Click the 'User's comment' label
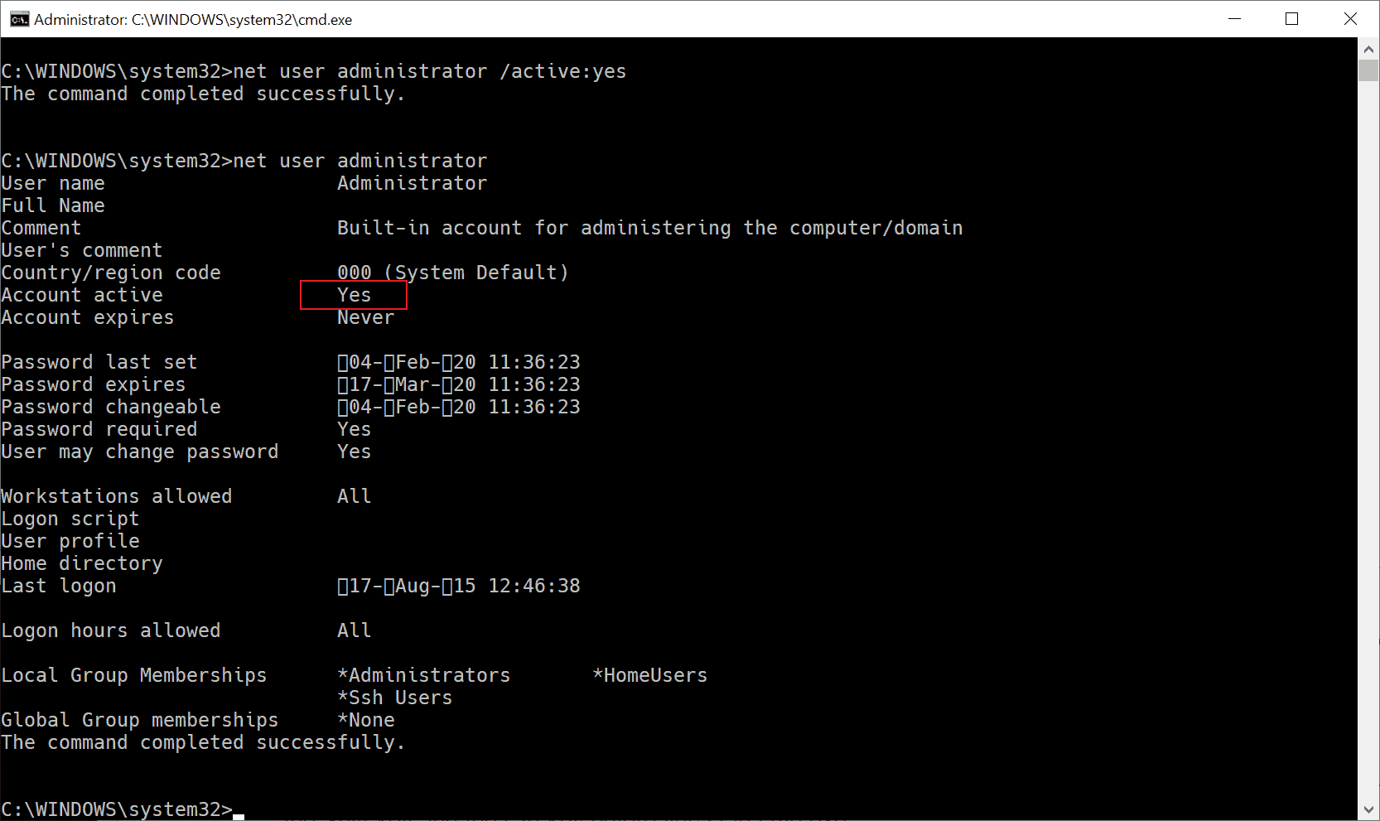This screenshot has height=821, width=1380. click(x=82, y=250)
